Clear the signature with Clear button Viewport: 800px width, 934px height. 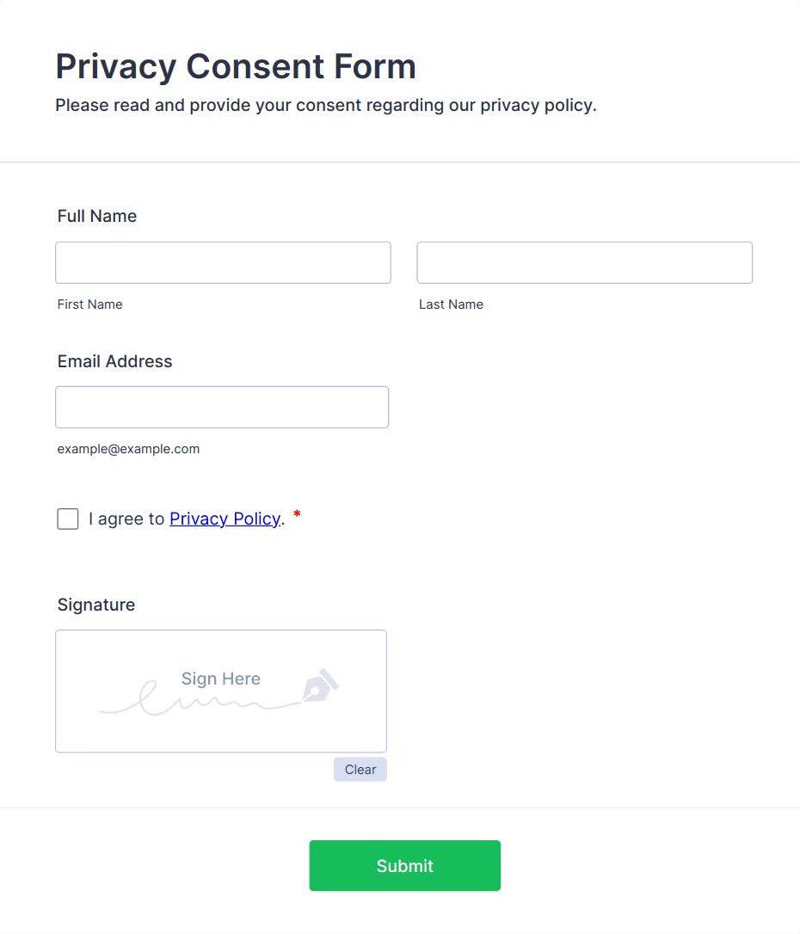point(360,770)
